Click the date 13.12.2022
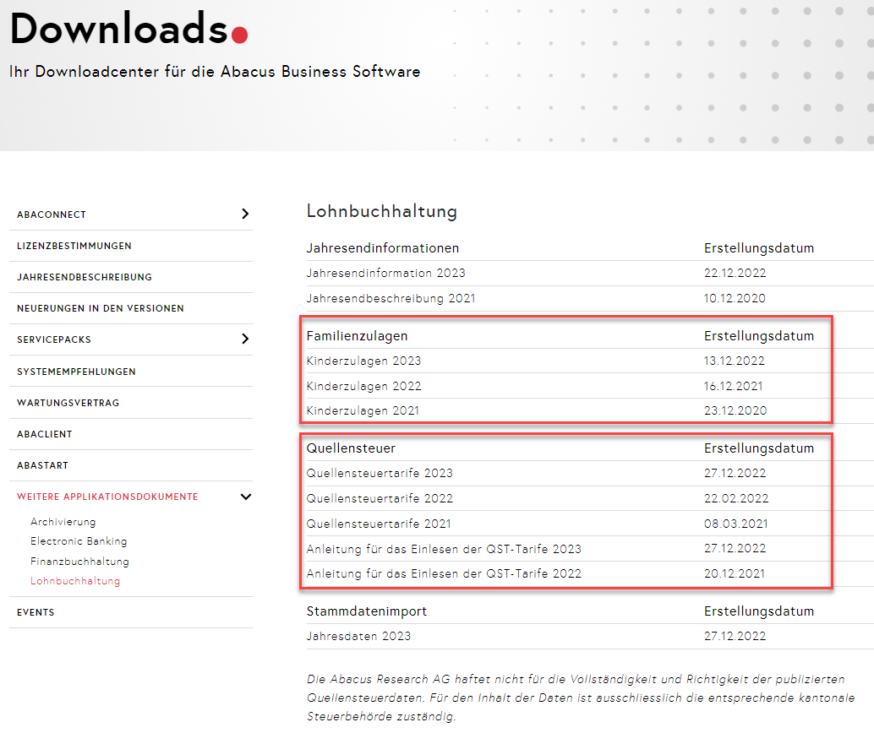The width and height of the screenshot is (874, 733). 734,361
